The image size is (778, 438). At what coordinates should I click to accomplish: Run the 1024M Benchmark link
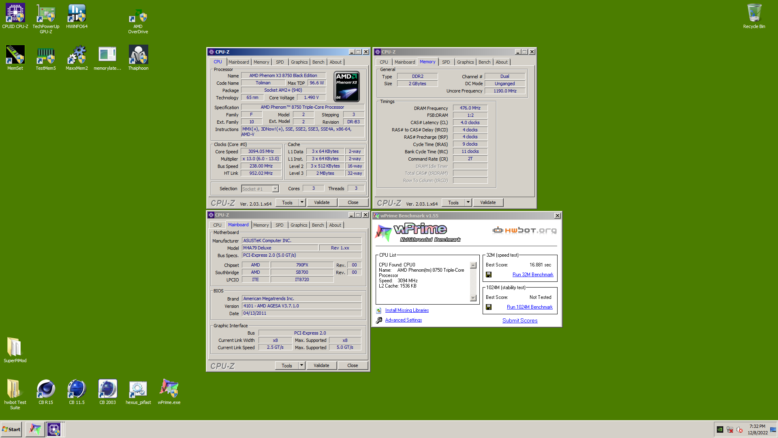[x=530, y=307]
